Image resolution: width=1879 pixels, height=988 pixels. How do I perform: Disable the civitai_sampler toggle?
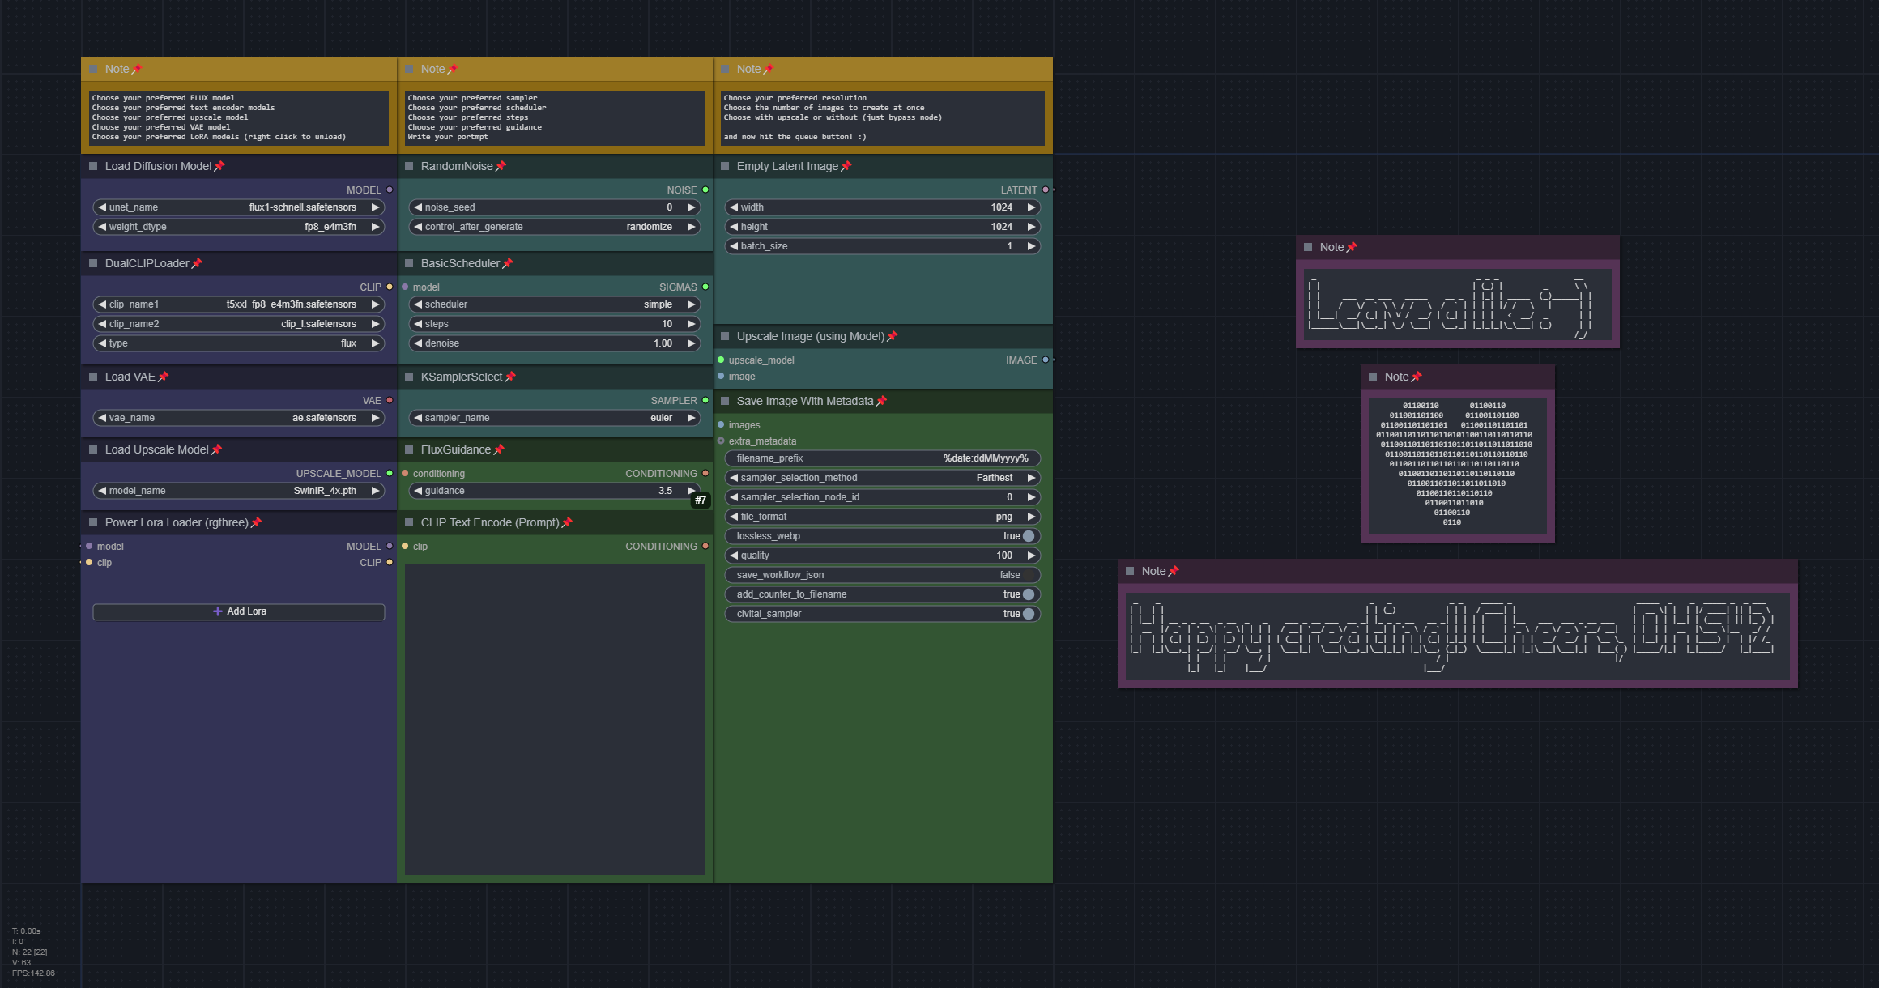[1028, 614]
